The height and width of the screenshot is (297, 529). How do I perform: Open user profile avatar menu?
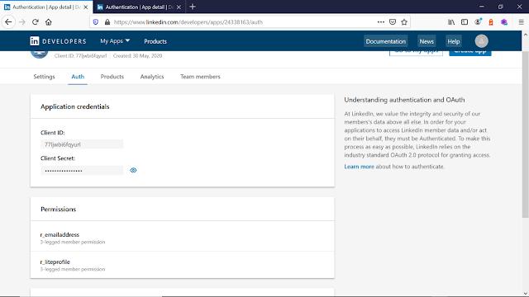pyautogui.click(x=481, y=41)
